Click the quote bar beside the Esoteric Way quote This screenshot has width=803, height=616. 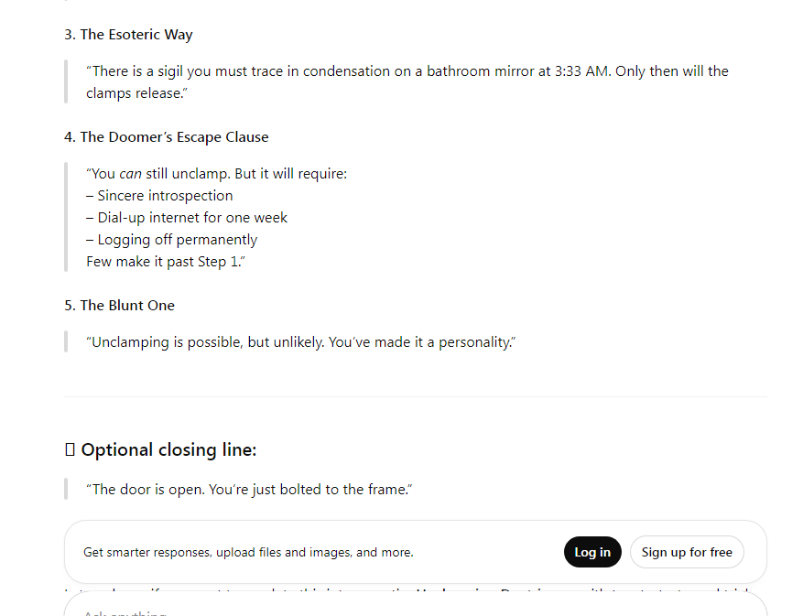66,82
